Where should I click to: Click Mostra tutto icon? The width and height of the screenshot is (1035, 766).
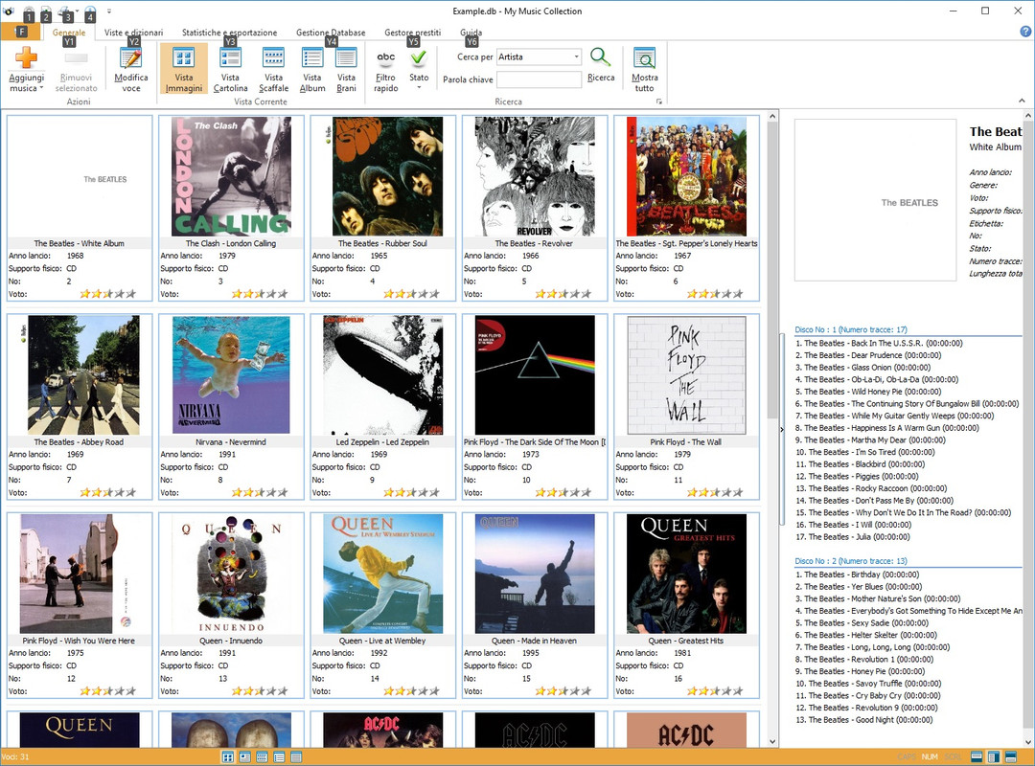pyautogui.click(x=644, y=58)
